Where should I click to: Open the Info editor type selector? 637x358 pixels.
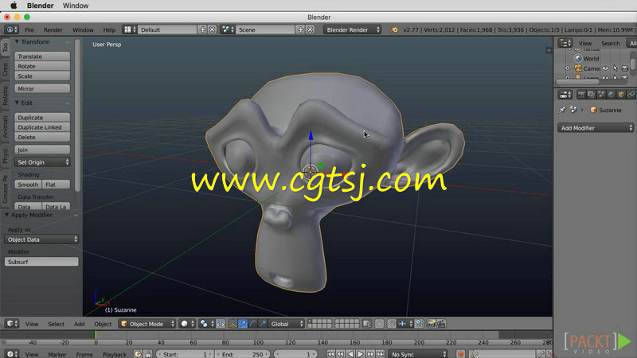pyautogui.click(x=11, y=29)
